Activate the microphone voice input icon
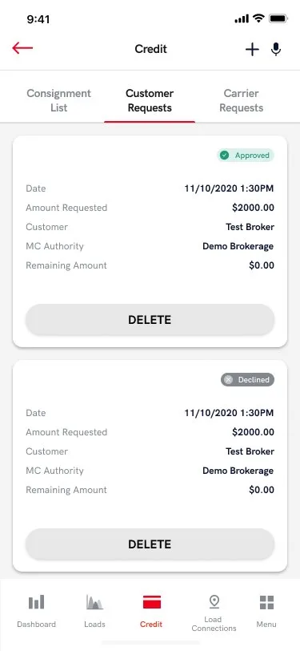300x651 pixels. pos(276,50)
